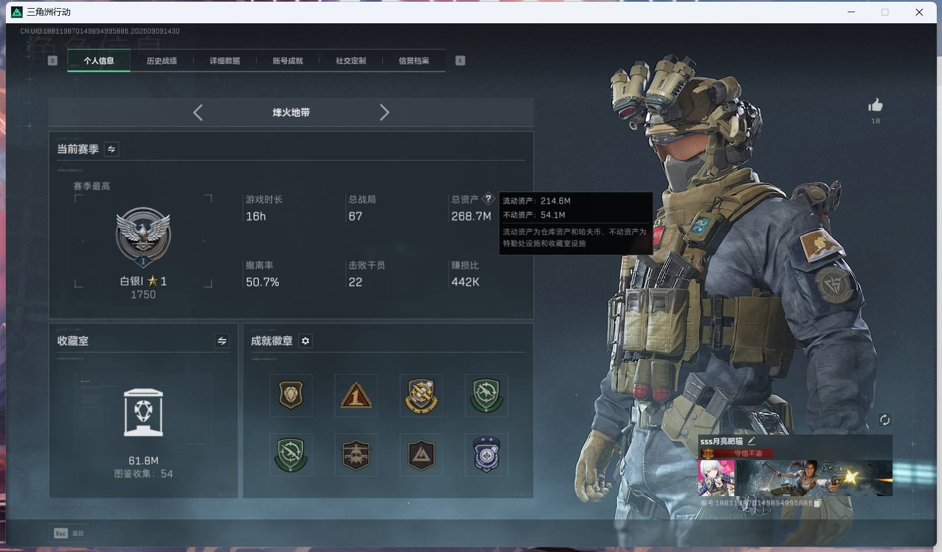Select the helicopter badge
942x552 pixels.
click(x=356, y=454)
